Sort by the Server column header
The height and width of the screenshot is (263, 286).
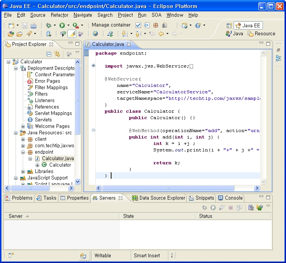point(16,216)
